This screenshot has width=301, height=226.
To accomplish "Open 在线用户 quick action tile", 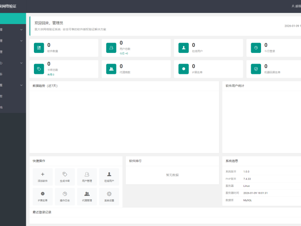I will (x=109, y=177).
